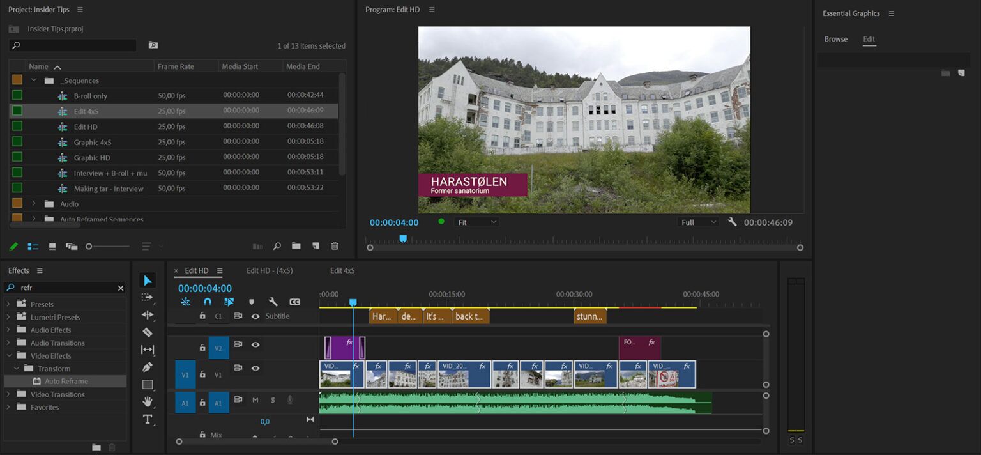Open the Full playback resolution dropdown
The height and width of the screenshot is (455, 981).
tap(697, 222)
